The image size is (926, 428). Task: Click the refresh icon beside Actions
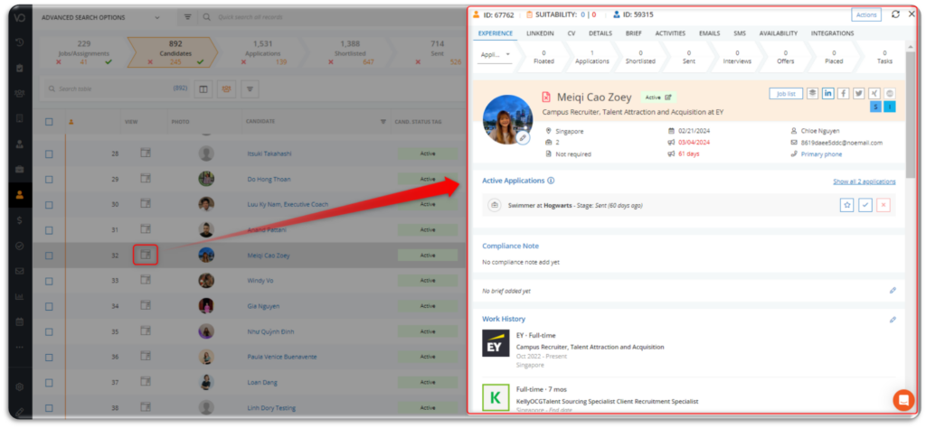[x=895, y=14]
